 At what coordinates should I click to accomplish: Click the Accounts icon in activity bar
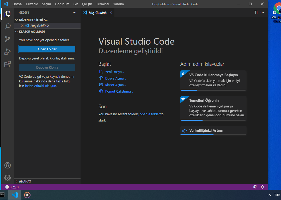[8, 165]
